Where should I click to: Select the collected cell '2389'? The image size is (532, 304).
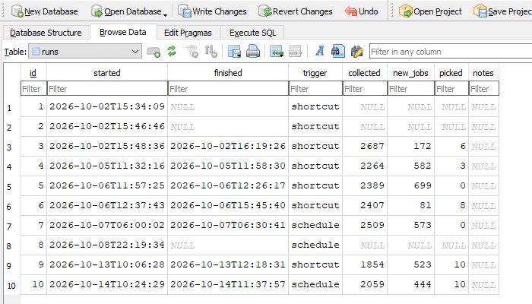tap(365, 185)
